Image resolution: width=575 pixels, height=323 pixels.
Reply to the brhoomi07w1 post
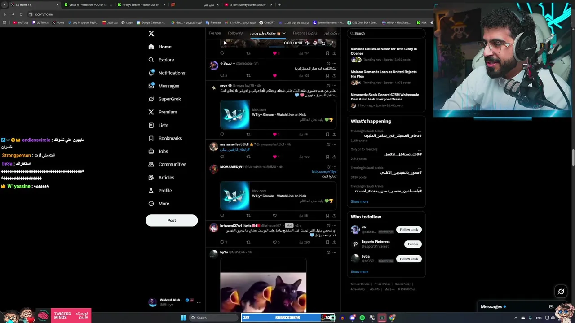pyautogui.click(x=223, y=242)
